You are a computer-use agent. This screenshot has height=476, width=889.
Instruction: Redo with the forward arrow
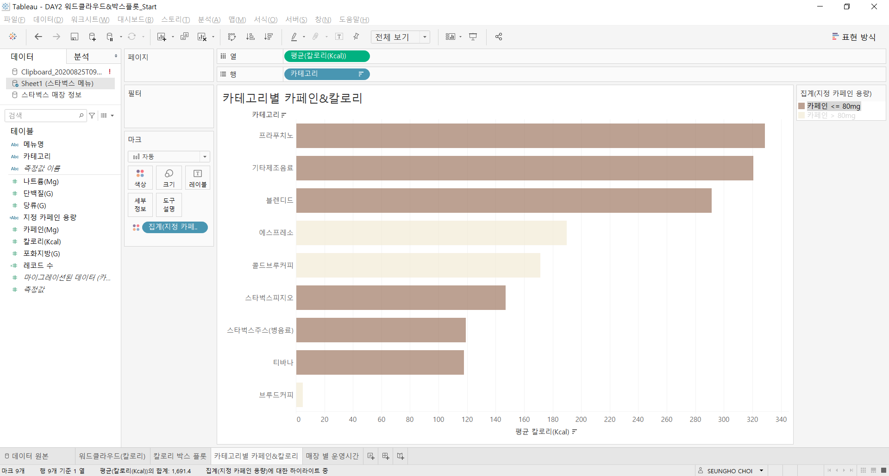(56, 37)
